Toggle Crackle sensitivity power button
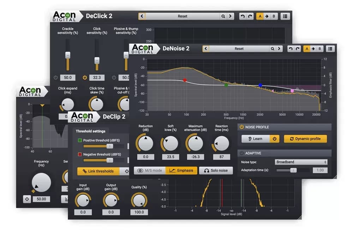Viewport: 353px width, 230px height. (56, 77)
